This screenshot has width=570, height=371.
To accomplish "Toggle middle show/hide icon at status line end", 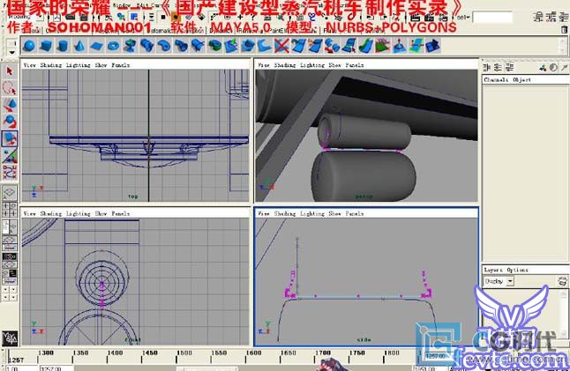I will point(551,17).
